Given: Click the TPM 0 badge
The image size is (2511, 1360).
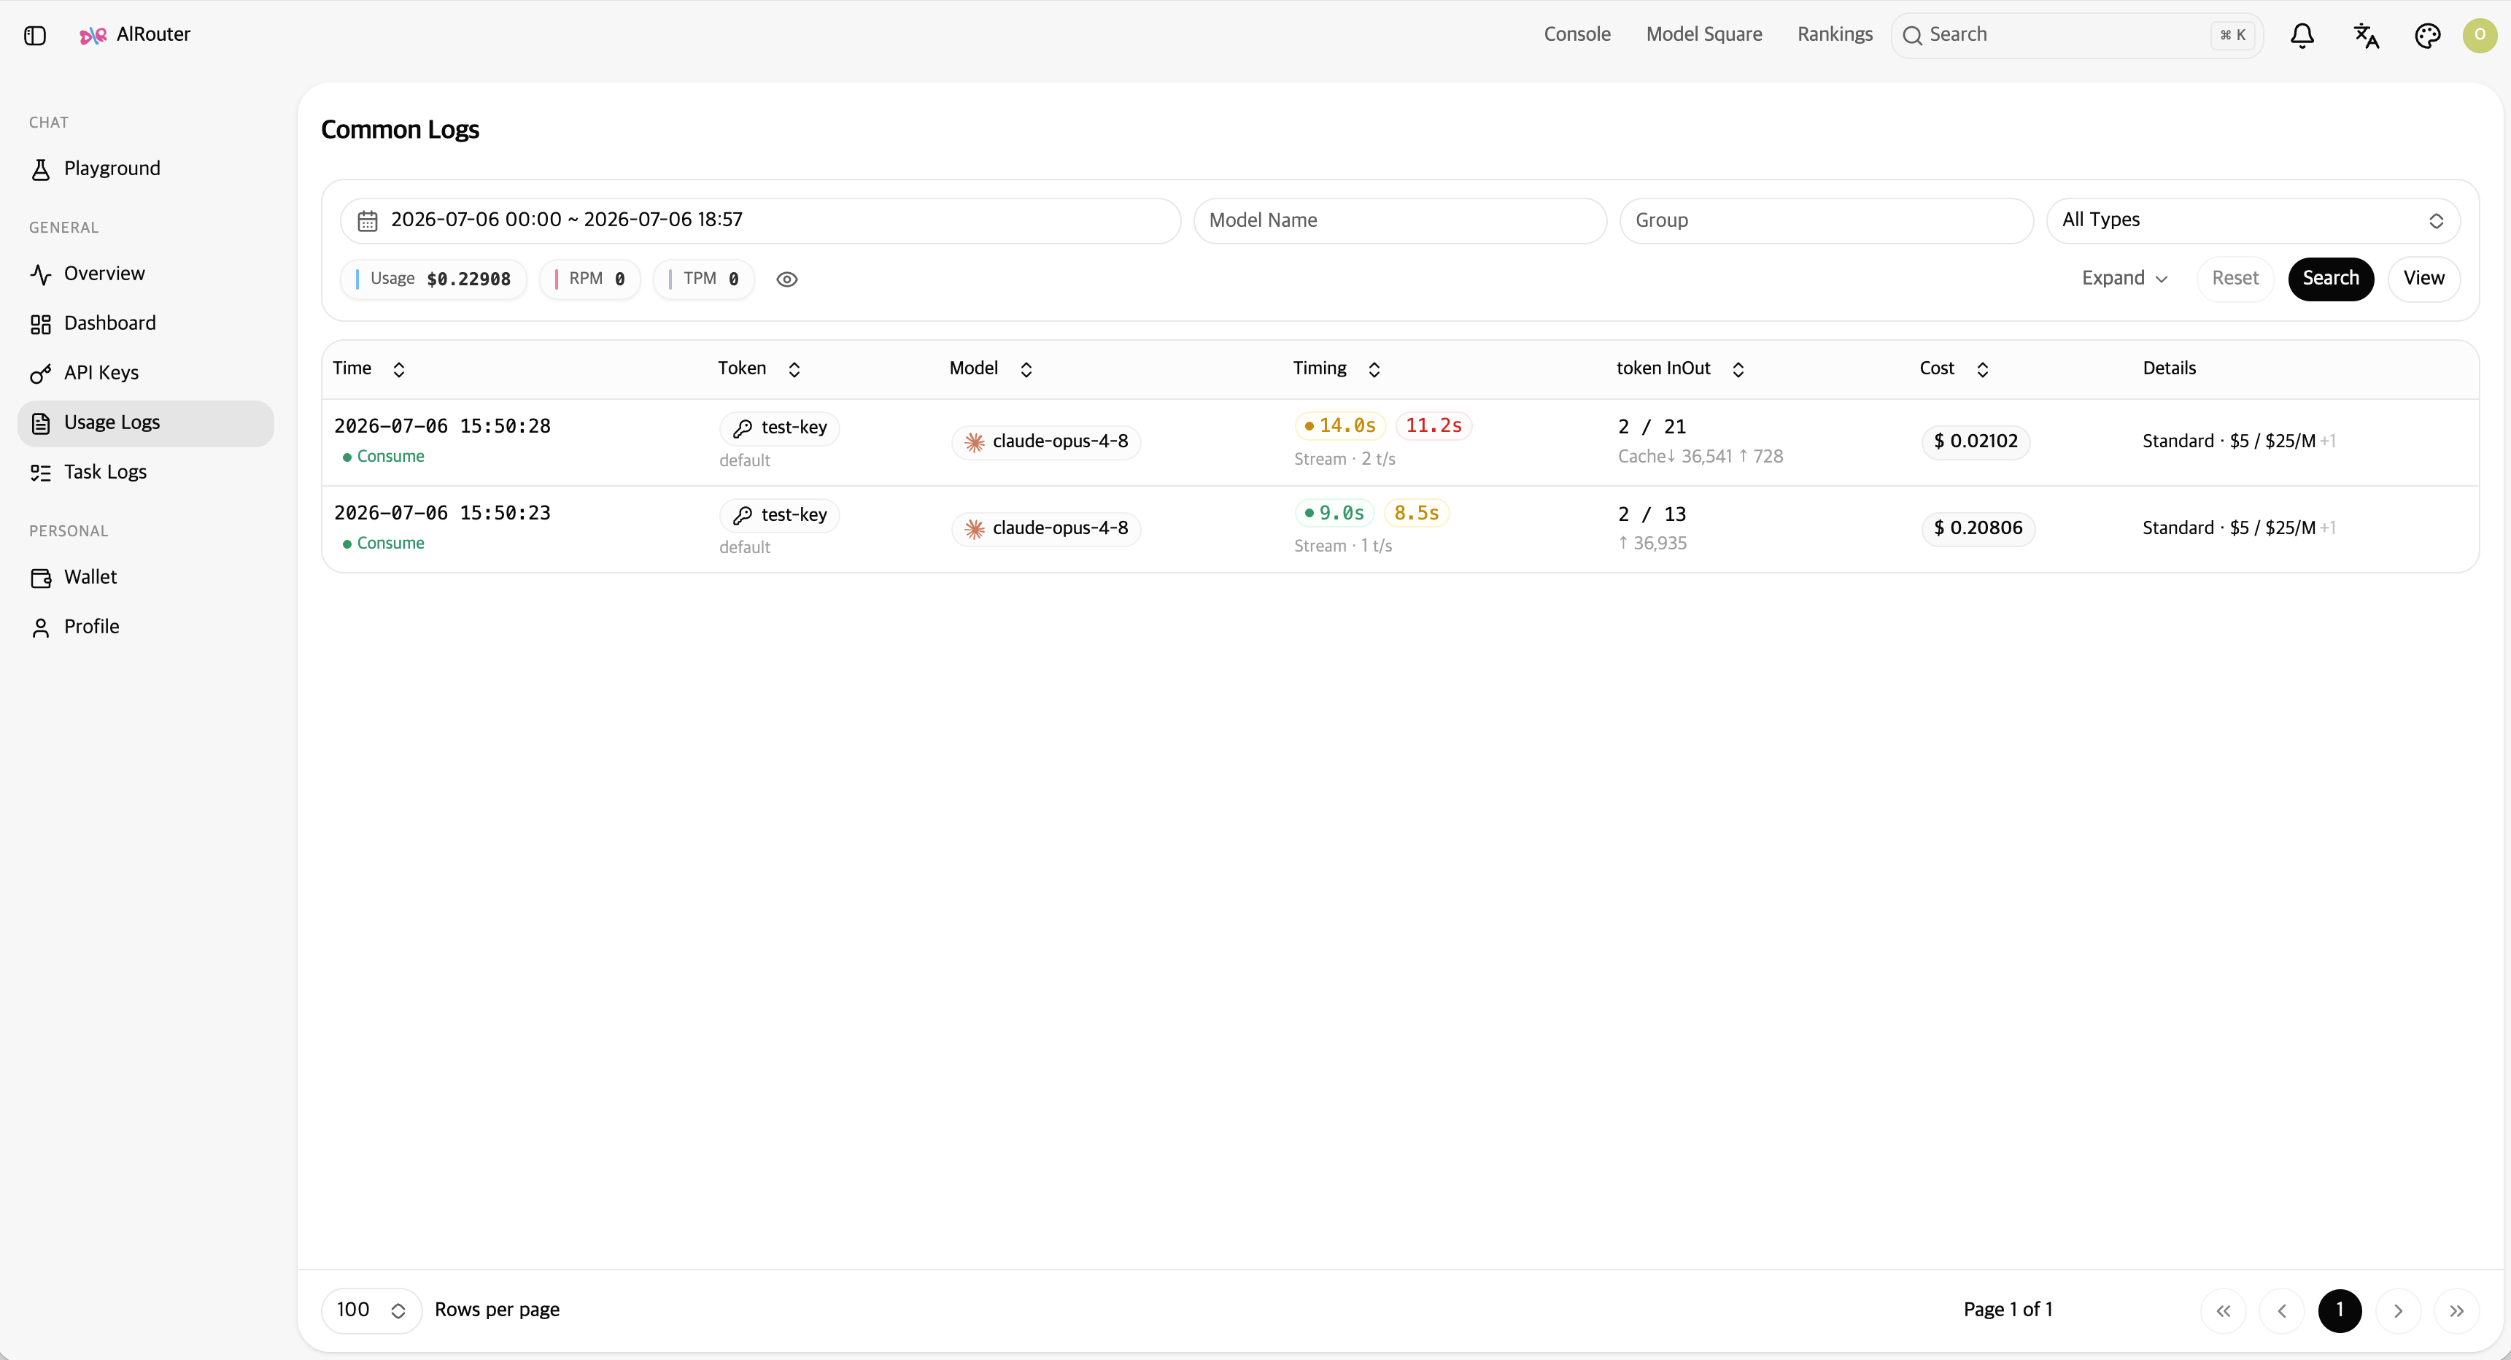Looking at the screenshot, I should pyautogui.click(x=704, y=279).
